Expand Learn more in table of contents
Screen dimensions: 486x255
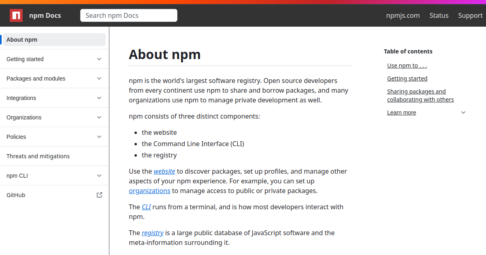pyautogui.click(x=463, y=113)
